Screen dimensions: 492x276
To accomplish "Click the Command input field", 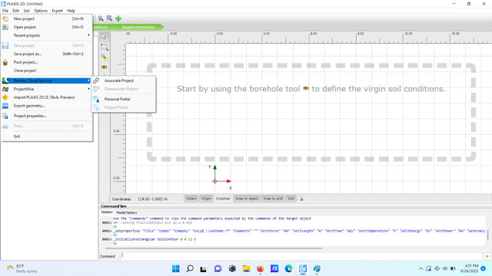I will point(301,256).
